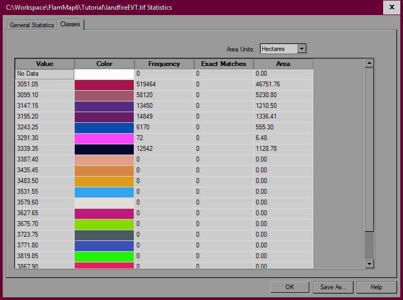403x300 pixels.
Task: Click the frequency value 58120
Action: 145,95
